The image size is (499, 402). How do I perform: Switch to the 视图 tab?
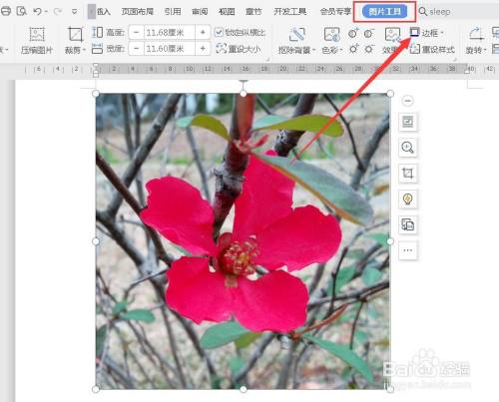click(x=227, y=12)
